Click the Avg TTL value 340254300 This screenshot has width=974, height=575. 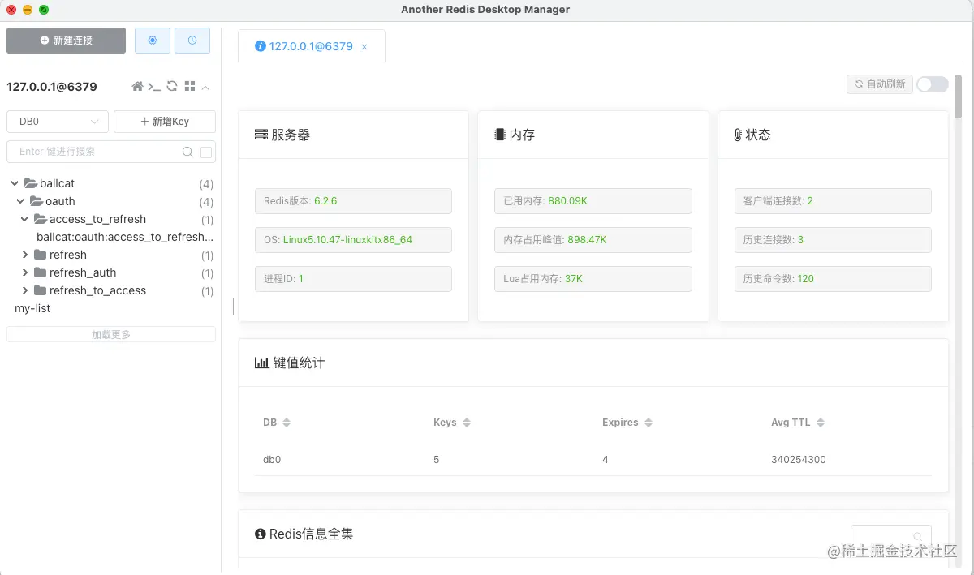point(799,460)
